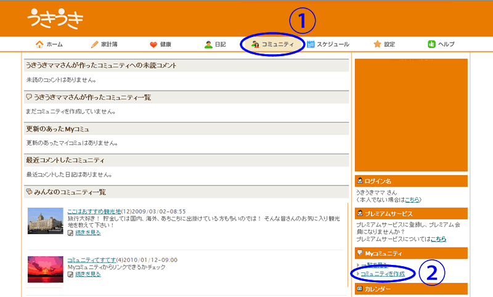493x297 pixels.
Task: Click the こちら link for プレミアムサービス details
Action: [438, 238]
